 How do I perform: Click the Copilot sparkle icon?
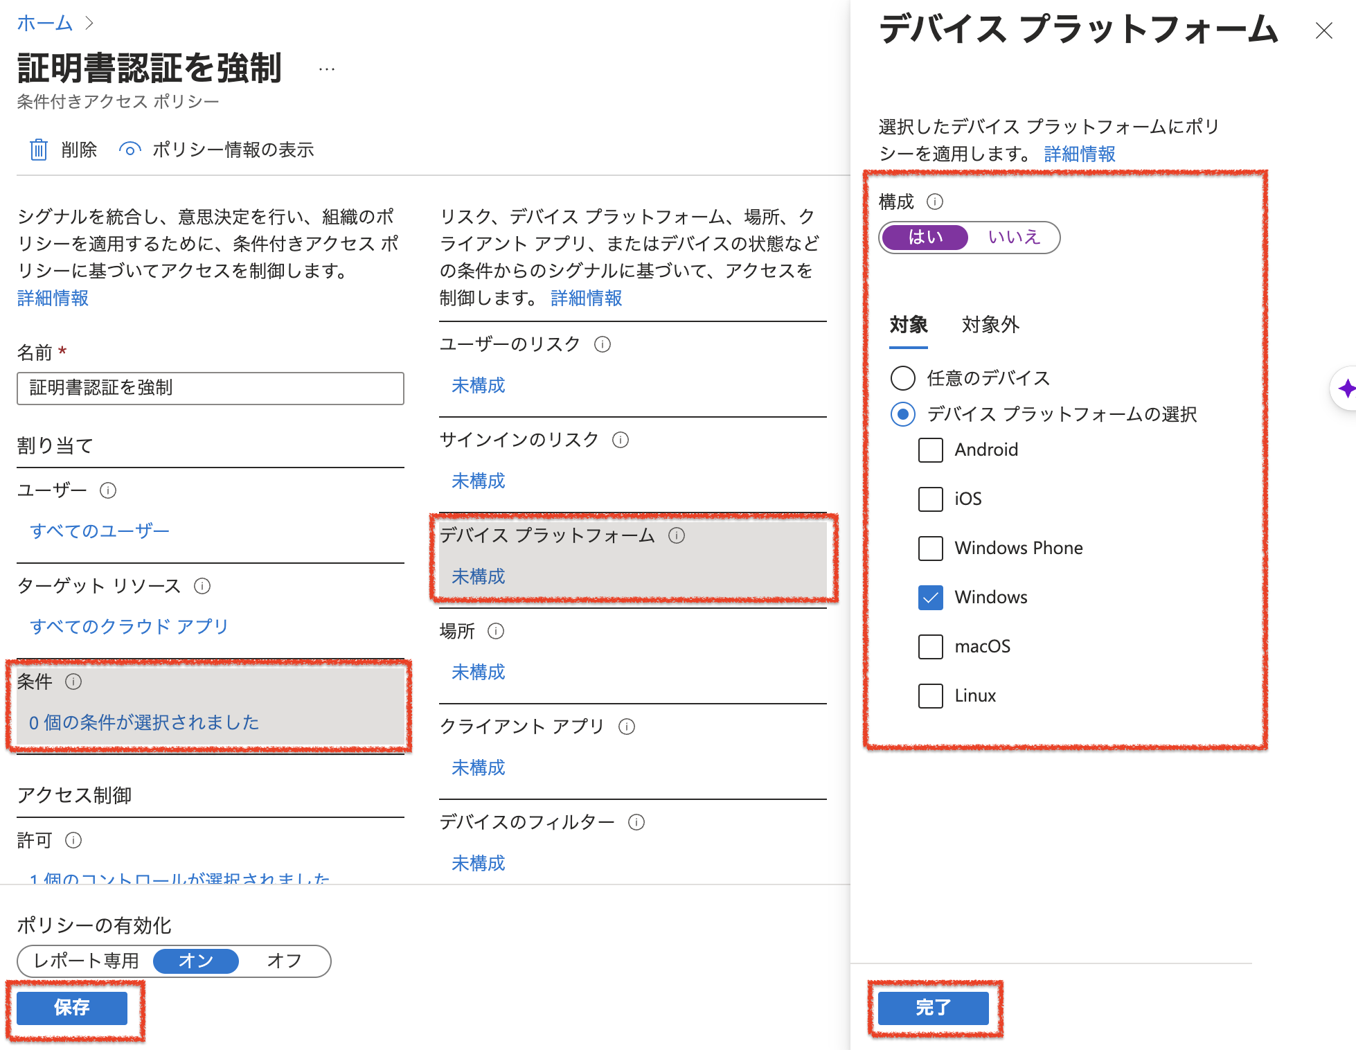point(1346,389)
